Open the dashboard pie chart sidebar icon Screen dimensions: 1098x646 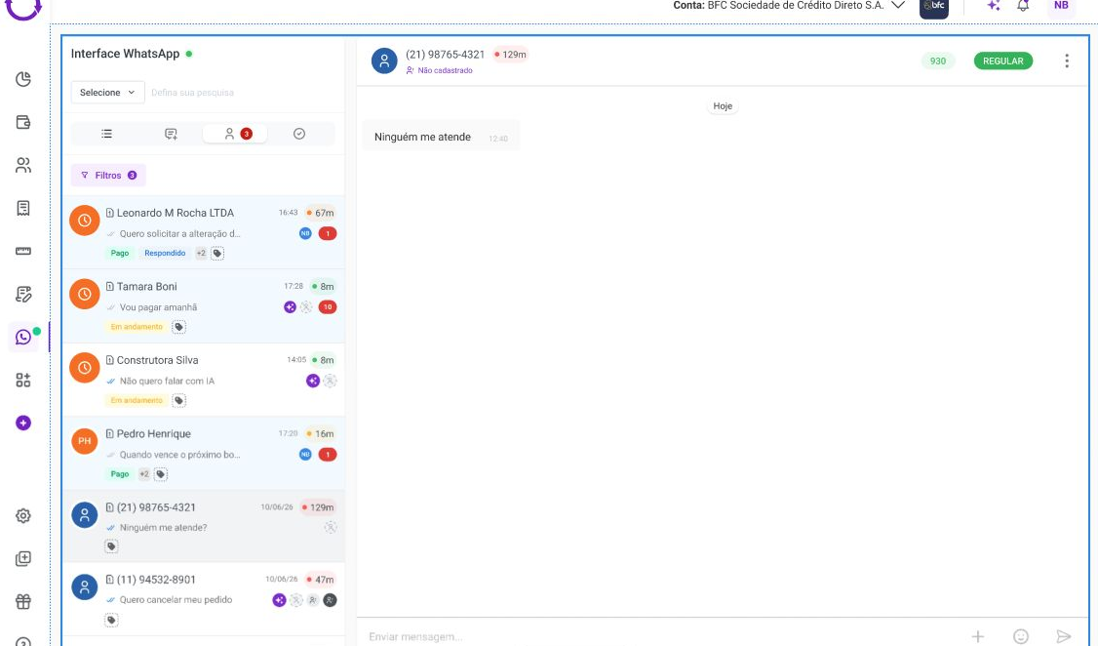coord(23,79)
